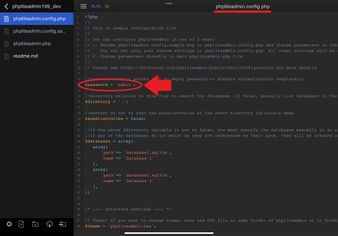This screenshot has width=338, height=236.
Task: Tap the RUN button
Action: (x=96, y=6)
